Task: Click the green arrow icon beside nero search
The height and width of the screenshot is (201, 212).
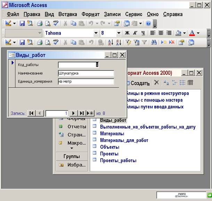Action: click(x=210, y=195)
